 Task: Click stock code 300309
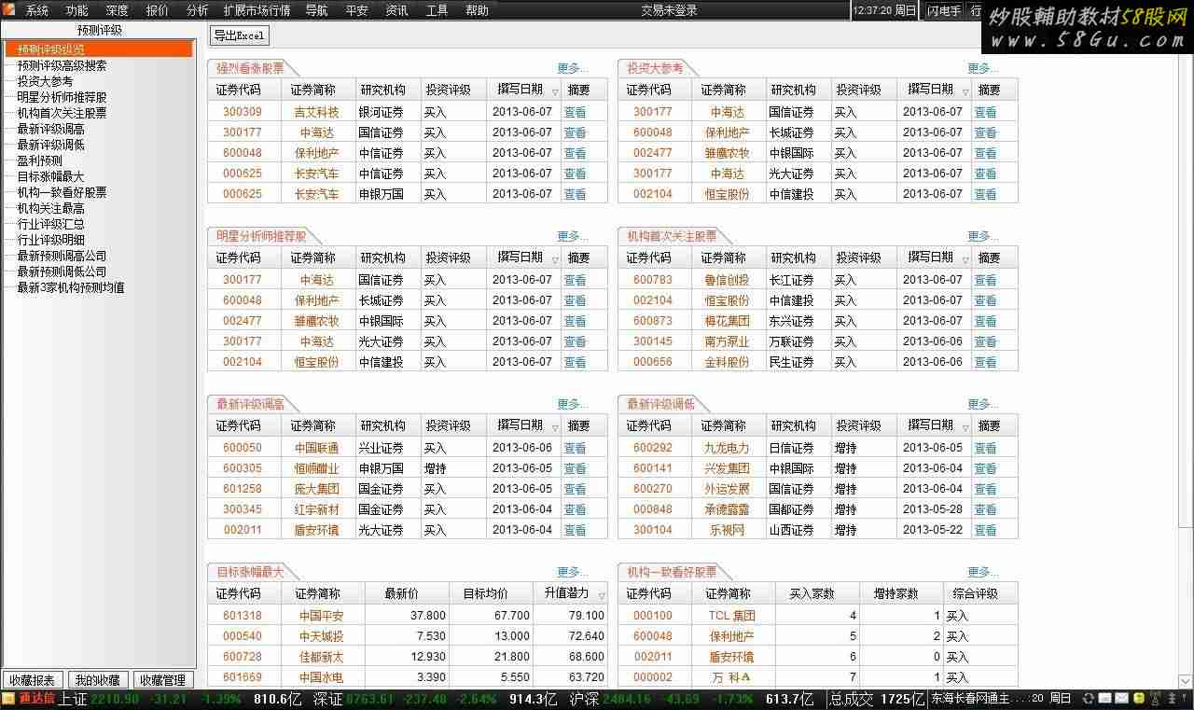pyautogui.click(x=243, y=112)
